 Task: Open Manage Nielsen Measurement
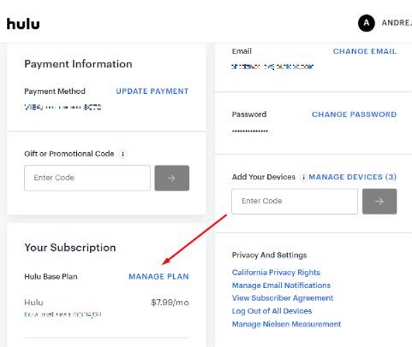286,324
